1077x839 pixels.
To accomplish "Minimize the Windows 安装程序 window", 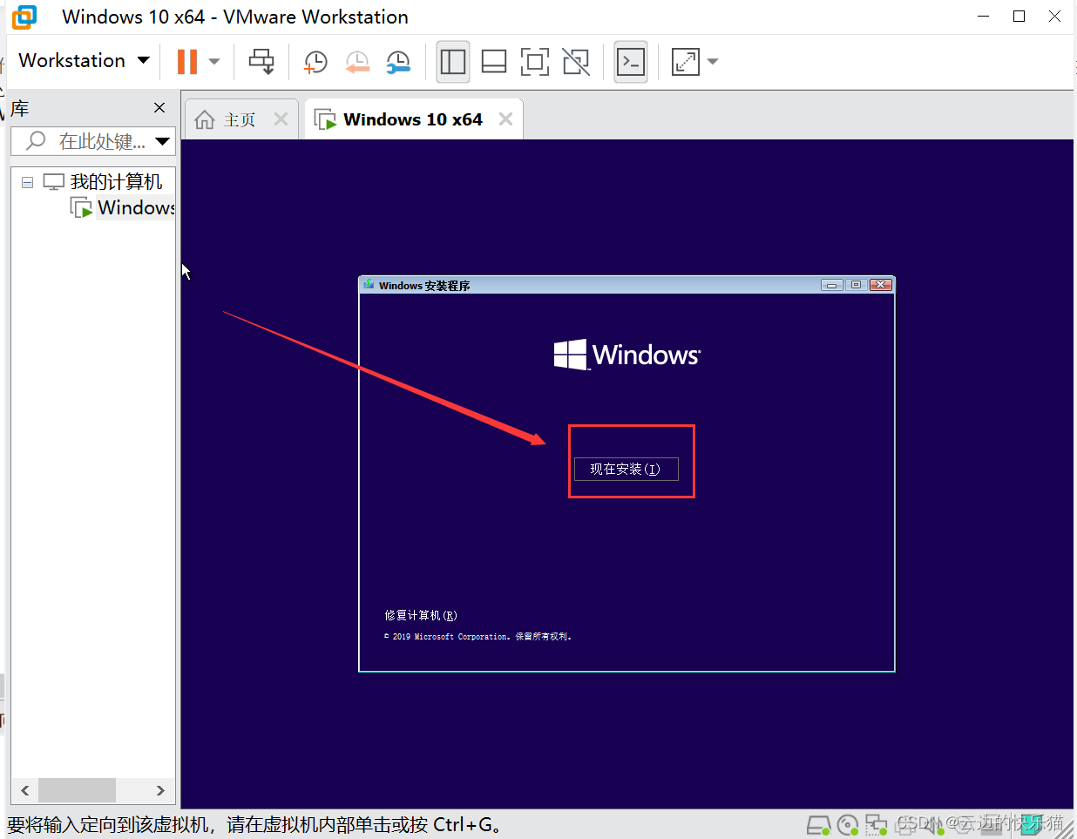I will [x=831, y=285].
